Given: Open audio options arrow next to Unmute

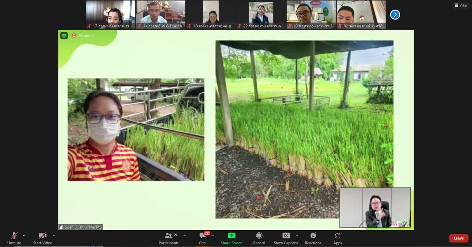Looking at the screenshot, I should pyautogui.click(x=24, y=236).
